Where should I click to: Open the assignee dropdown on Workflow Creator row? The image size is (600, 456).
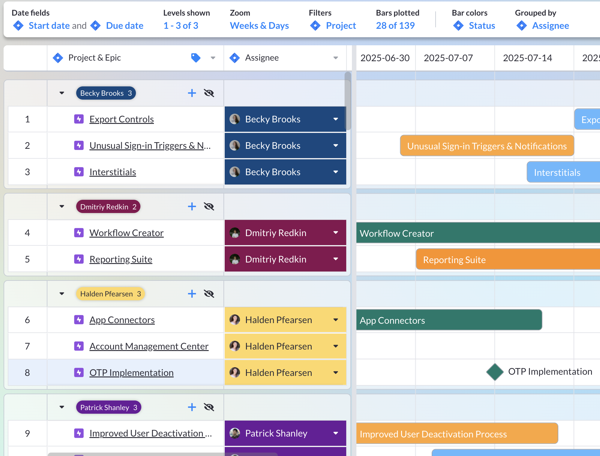click(335, 232)
